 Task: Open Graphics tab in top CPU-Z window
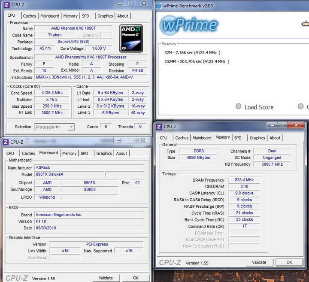pos(105,16)
